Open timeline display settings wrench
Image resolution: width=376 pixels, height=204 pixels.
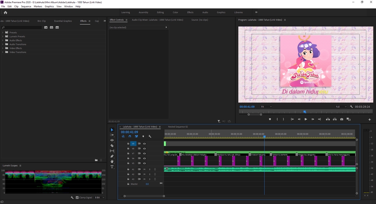150,137
